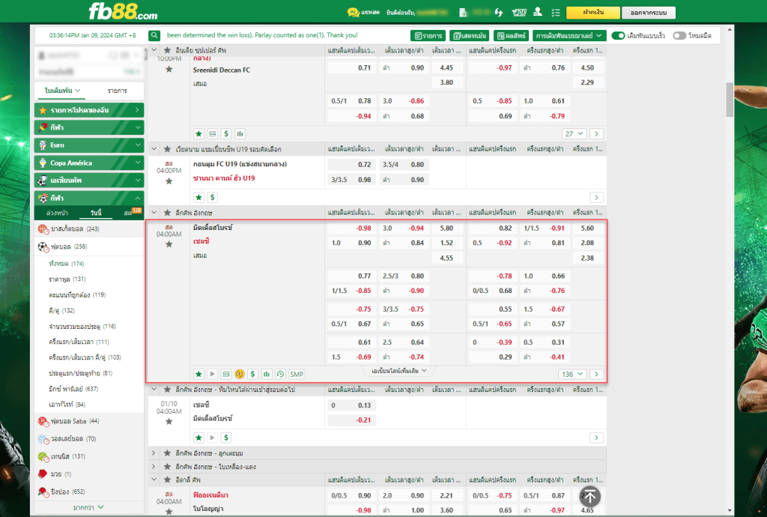This screenshot has height=517, width=767.
Task: Click the balance cash-stack icon in header
Action: (463, 12)
